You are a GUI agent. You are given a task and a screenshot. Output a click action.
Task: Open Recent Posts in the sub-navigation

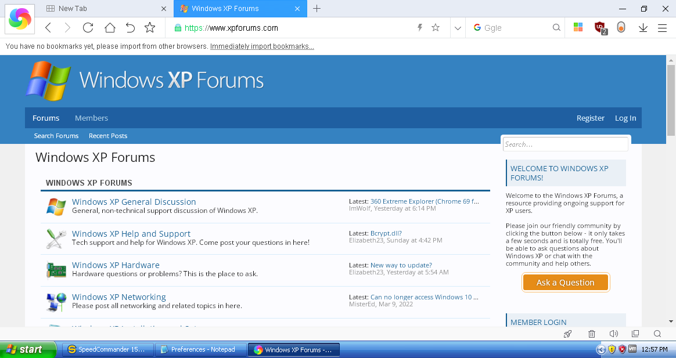(x=108, y=136)
